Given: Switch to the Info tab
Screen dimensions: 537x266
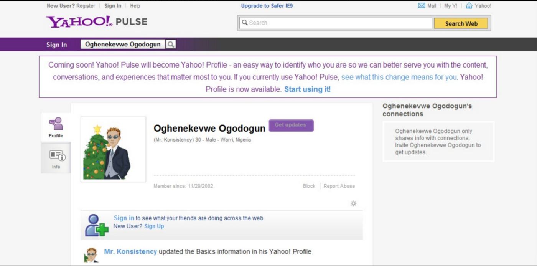Looking at the screenshot, I should pyautogui.click(x=56, y=159).
